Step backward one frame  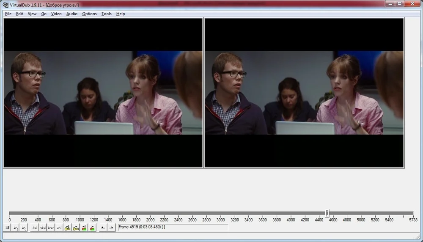tap(43, 228)
